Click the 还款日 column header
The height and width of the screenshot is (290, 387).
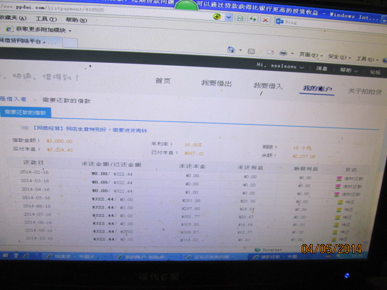click(x=33, y=163)
